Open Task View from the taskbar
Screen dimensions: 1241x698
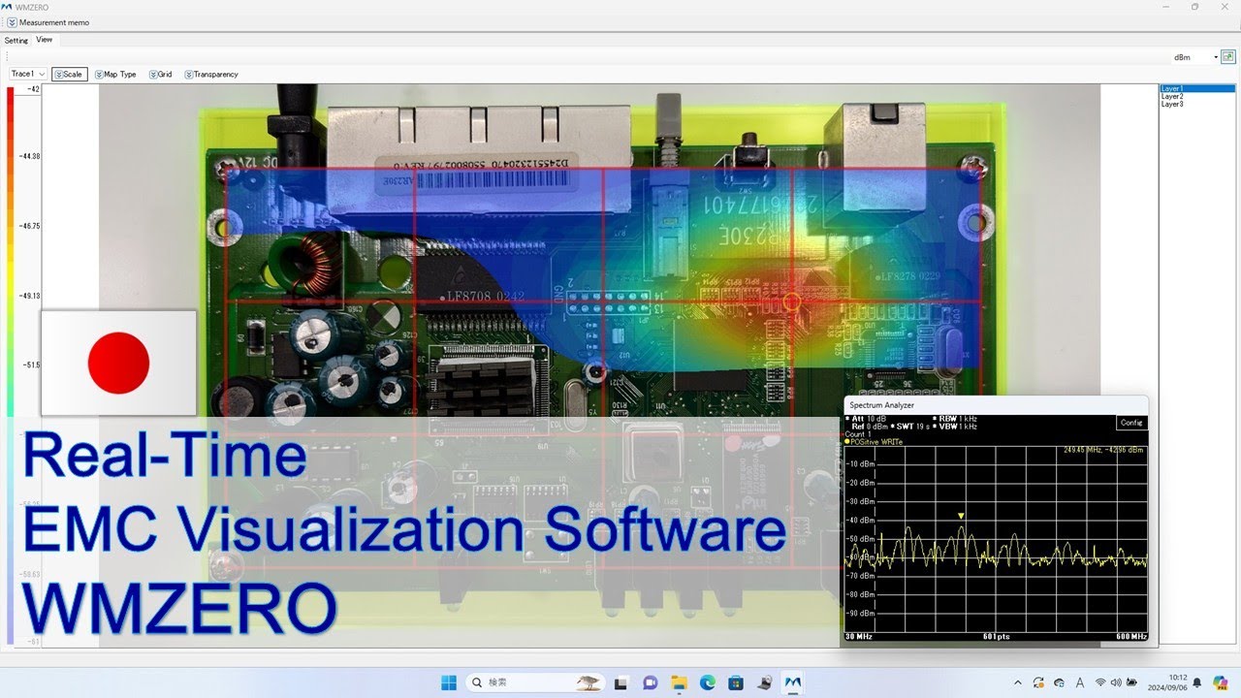pos(621,682)
